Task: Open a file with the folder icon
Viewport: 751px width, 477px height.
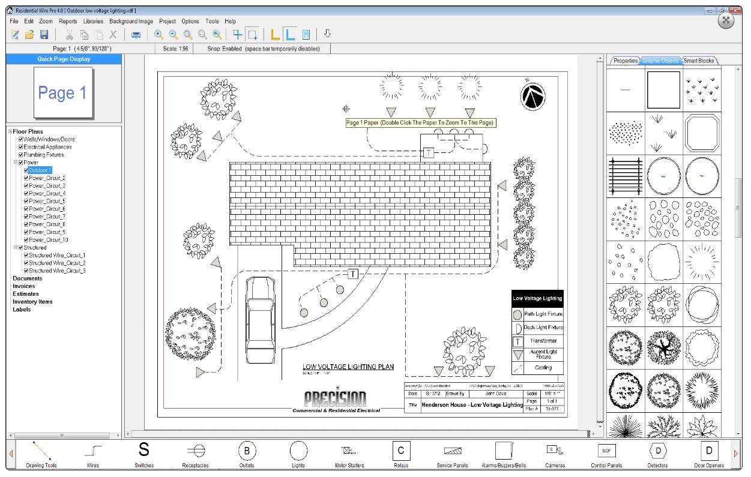Action: point(29,35)
